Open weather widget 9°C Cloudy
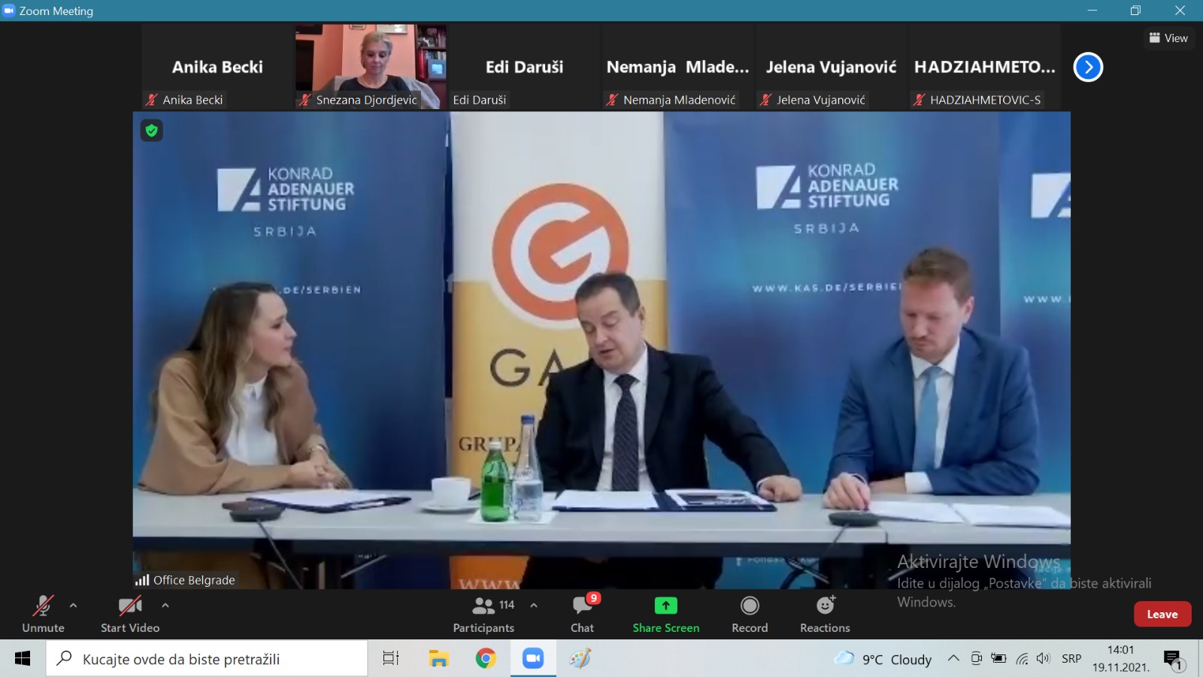 (883, 659)
